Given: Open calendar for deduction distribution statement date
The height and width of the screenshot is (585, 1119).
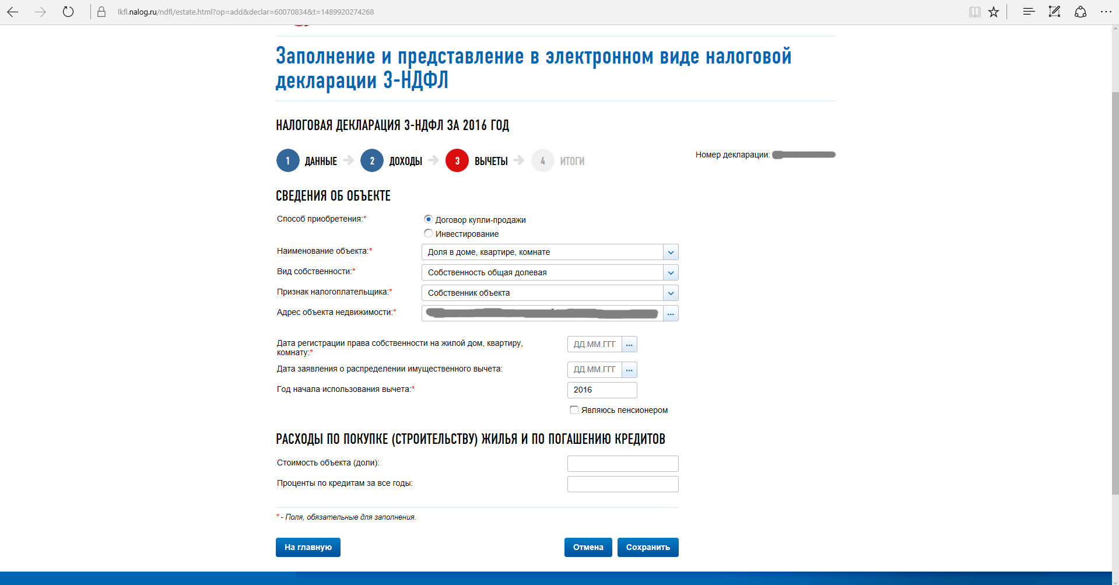Looking at the screenshot, I should (629, 370).
